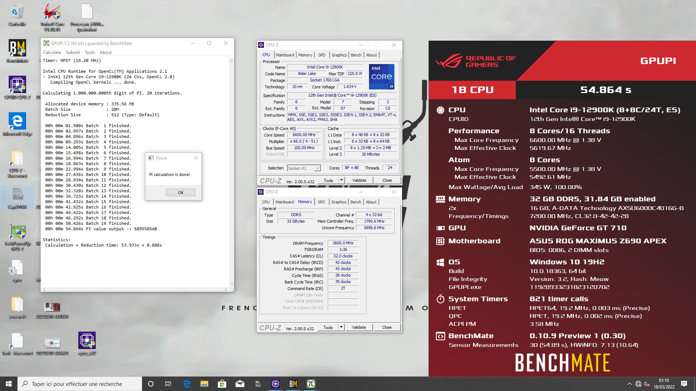Open Task View on taskbar
This screenshot has height=391, width=696.
tap(168, 384)
